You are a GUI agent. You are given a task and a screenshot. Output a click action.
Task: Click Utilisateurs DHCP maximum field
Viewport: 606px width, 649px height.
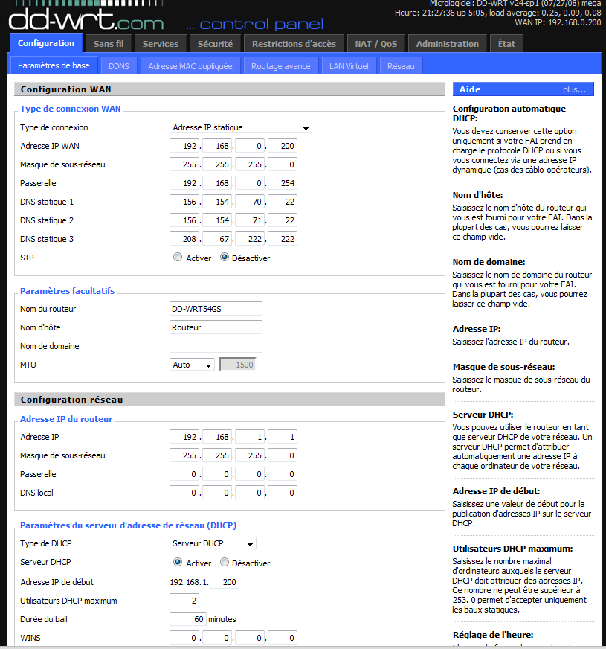click(184, 601)
